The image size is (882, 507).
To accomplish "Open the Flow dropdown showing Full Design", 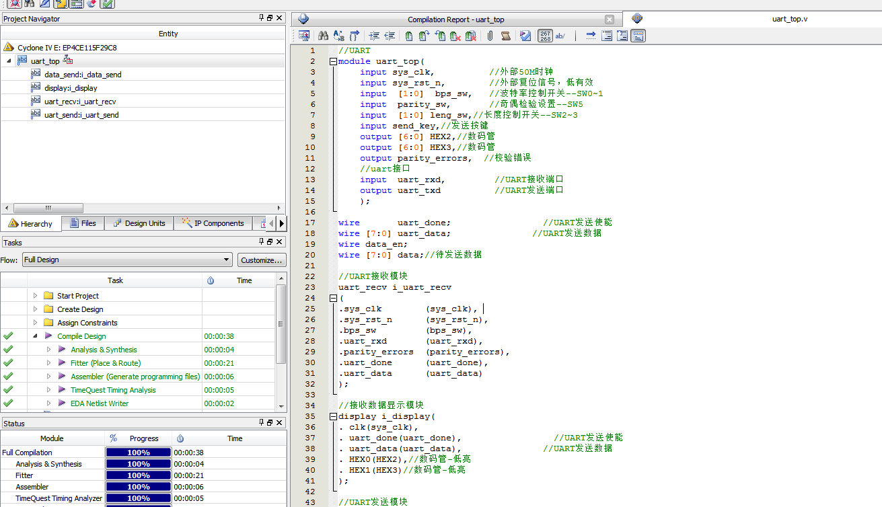I will coord(227,260).
